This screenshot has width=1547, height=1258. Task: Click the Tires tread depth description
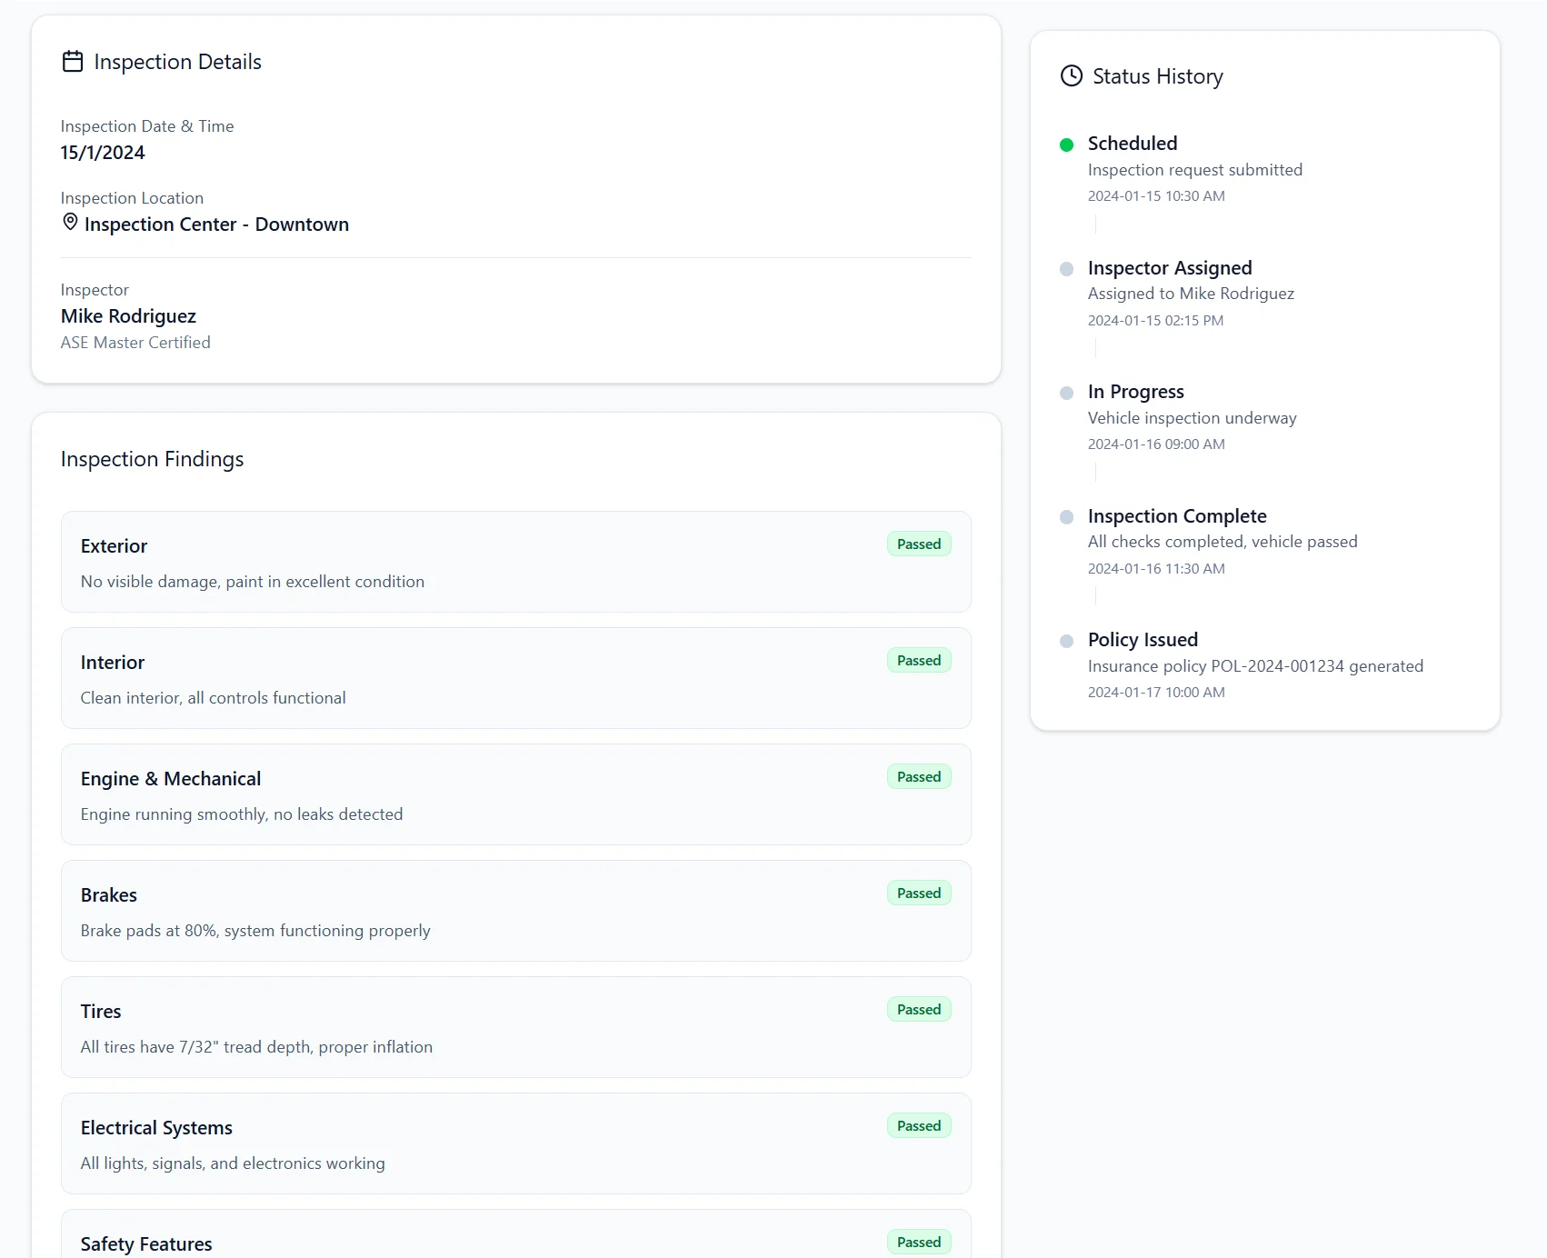pos(256,1047)
